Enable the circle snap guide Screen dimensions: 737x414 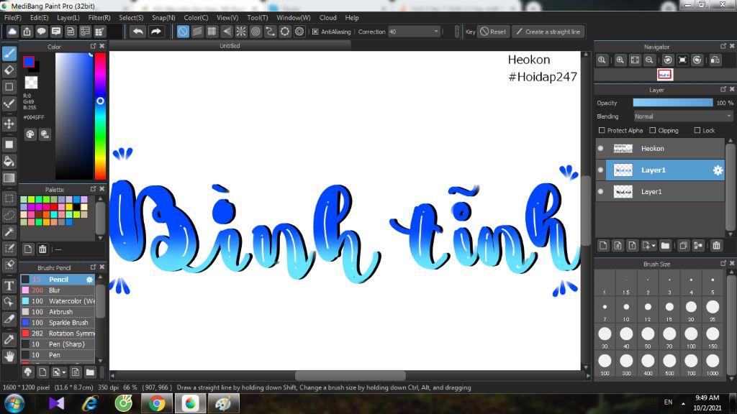(x=256, y=32)
